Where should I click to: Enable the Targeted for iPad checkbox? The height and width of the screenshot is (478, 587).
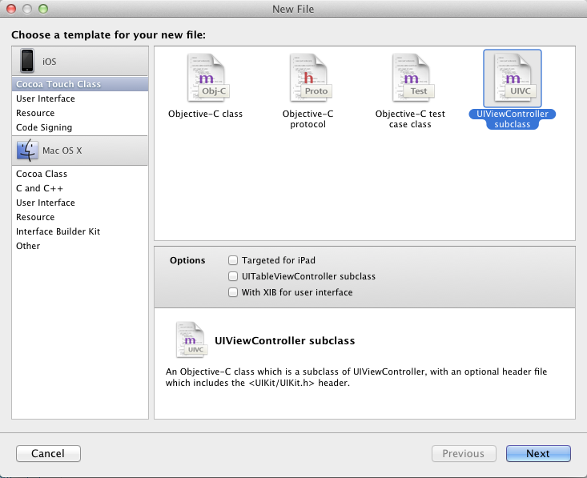[x=233, y=260]
